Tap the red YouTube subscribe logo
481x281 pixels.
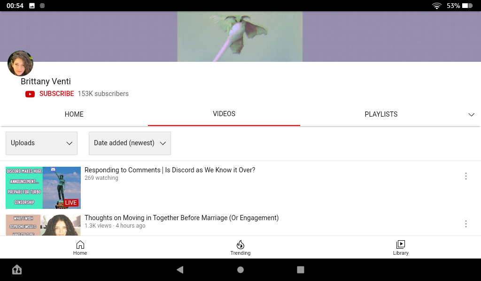30,94
